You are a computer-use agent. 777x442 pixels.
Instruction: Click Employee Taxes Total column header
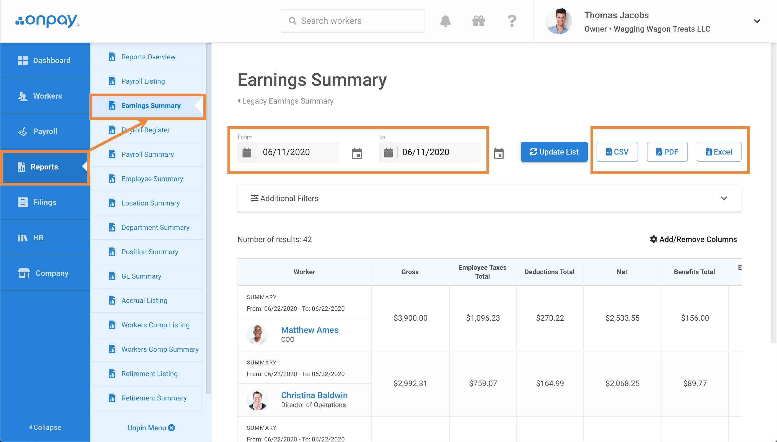click(x=483, y=272)
